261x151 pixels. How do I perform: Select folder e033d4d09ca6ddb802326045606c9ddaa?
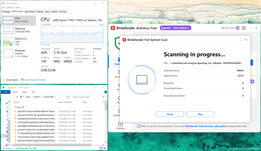[36, 122]
